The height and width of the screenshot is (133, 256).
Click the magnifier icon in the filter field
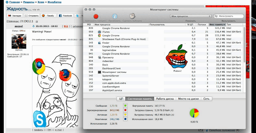click(216, 16)
